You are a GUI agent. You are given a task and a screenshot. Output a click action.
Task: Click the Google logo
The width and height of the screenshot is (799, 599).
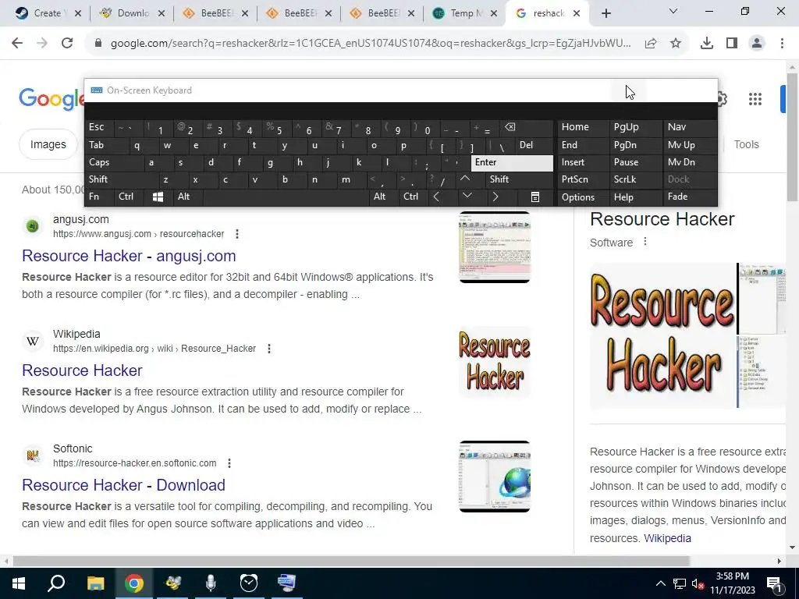pos(51,99)
